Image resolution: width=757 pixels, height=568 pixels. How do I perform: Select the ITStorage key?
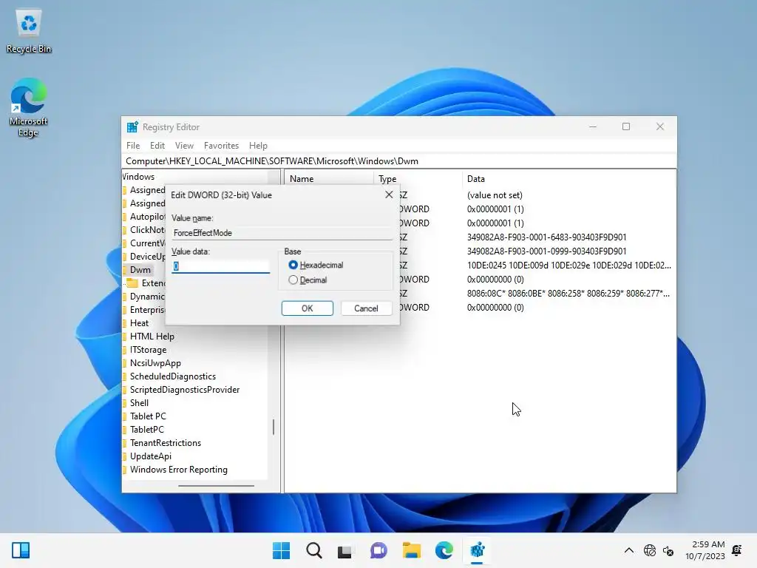(x=148, y=350)
